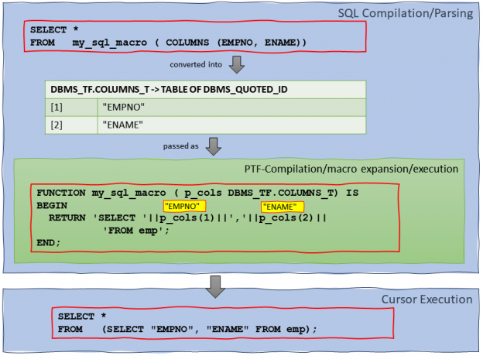
Task: Click the "converted into" label
Action: click(196, 65)
